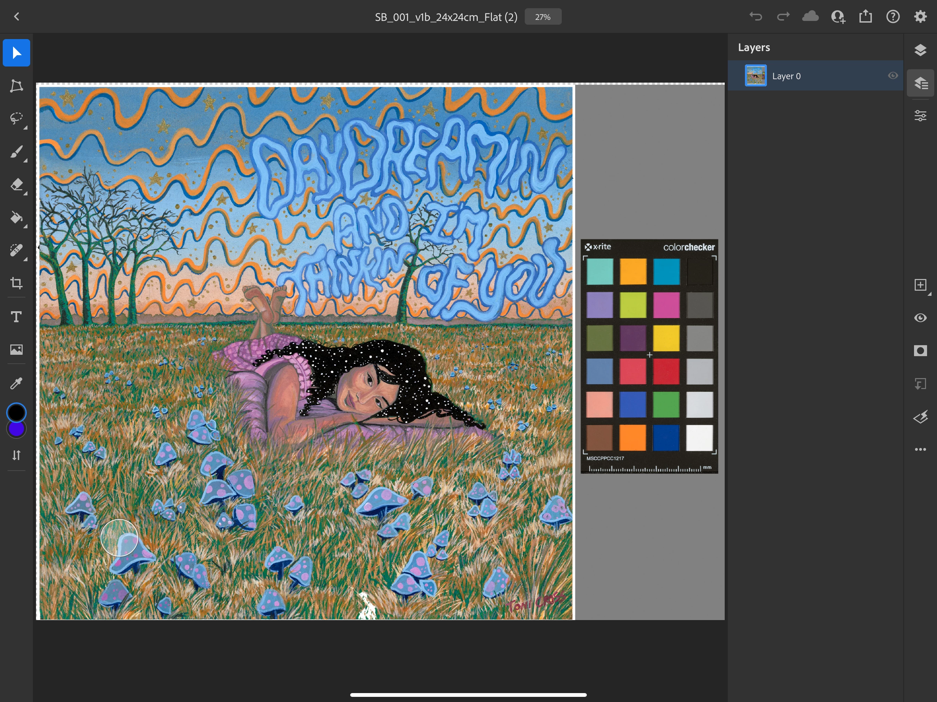The width and height of the screenshot is (937, 702).
Task: Click the black foreground color swatch
Action: click(16, 412)
